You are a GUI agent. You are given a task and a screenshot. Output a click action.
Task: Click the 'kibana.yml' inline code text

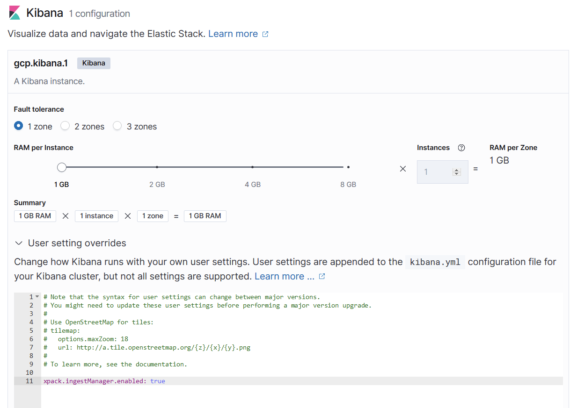pos(435,262)
